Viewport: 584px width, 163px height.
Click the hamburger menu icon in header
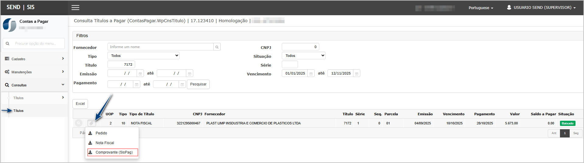click(x=75, y=8)
